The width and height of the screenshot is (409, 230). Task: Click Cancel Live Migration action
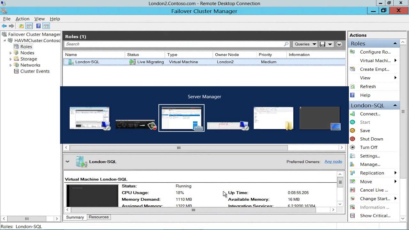374,190
